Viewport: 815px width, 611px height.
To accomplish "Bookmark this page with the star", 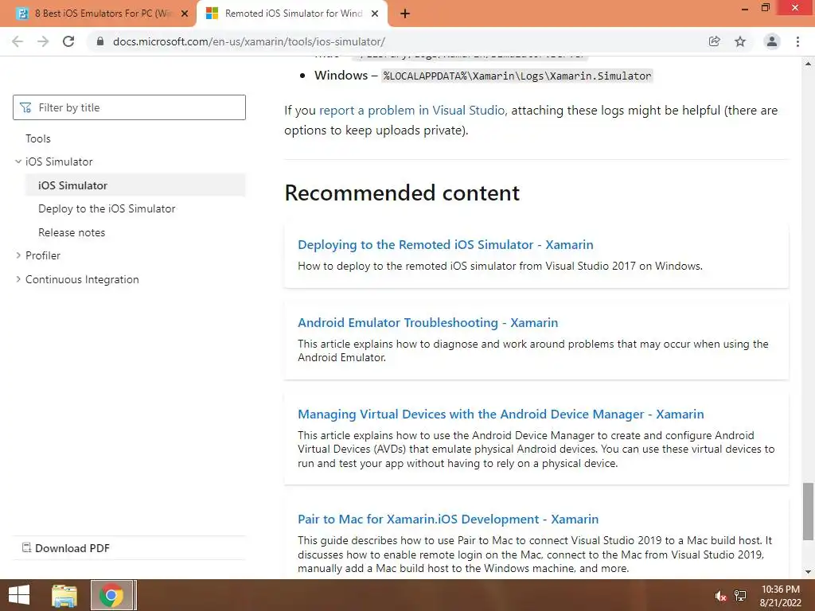I will pos(740,41).
